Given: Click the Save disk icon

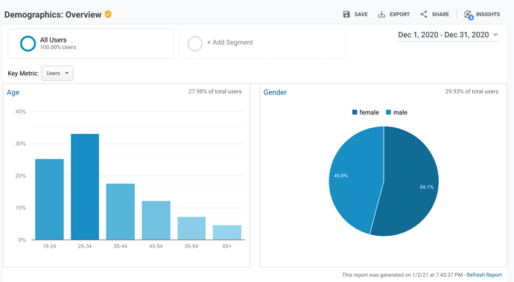Looking at the screenshot, I should click(346, 14).
